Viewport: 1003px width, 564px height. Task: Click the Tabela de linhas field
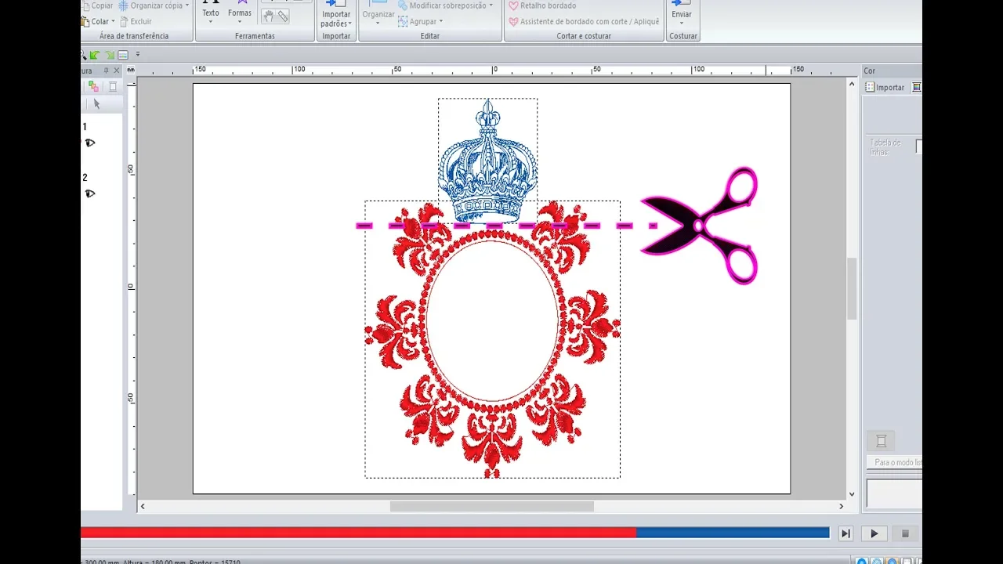(918, 146)
